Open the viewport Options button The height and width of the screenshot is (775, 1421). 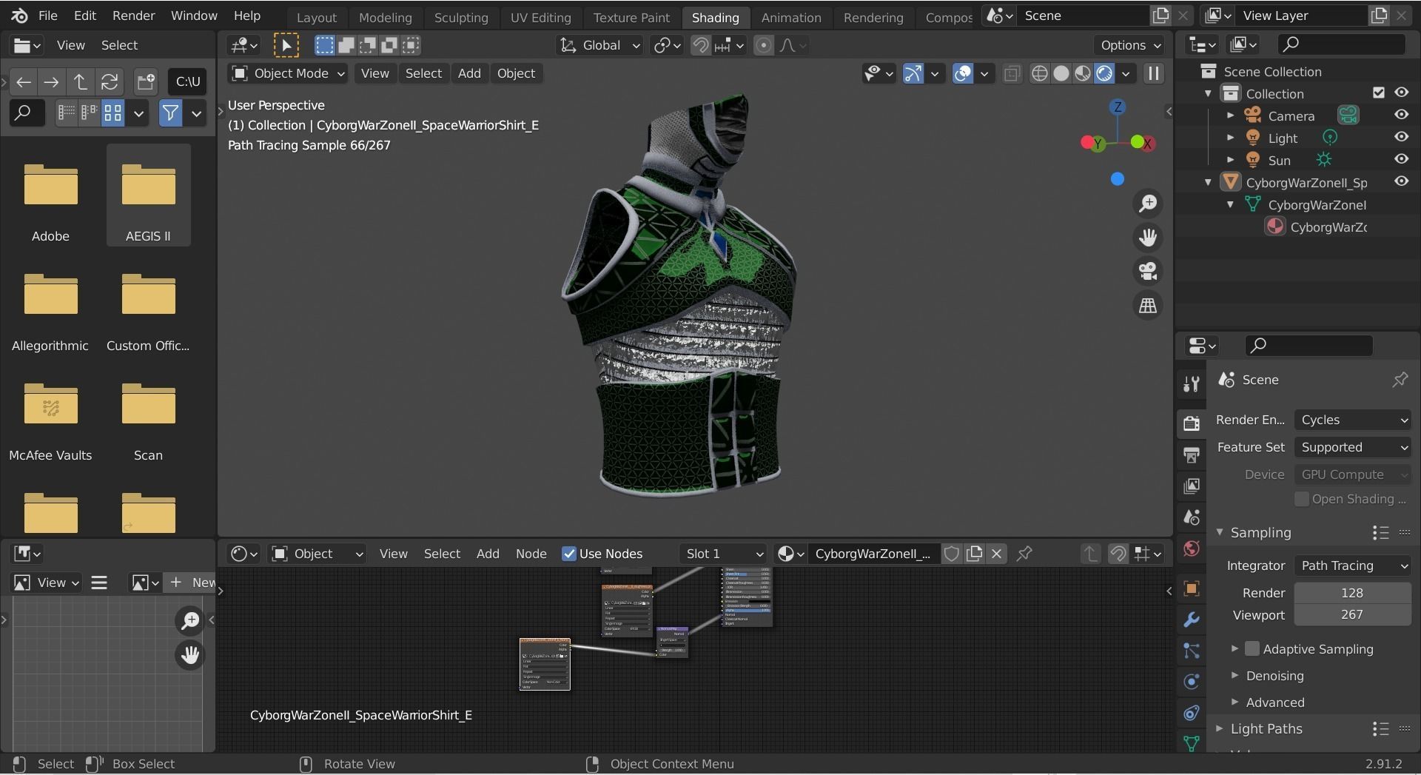click(1130, 45)
